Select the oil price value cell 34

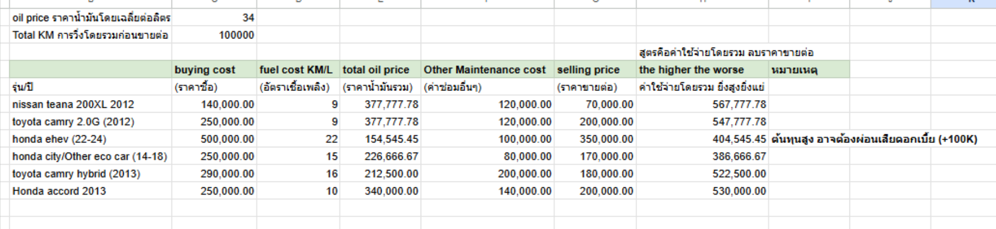tap(214, 18)
